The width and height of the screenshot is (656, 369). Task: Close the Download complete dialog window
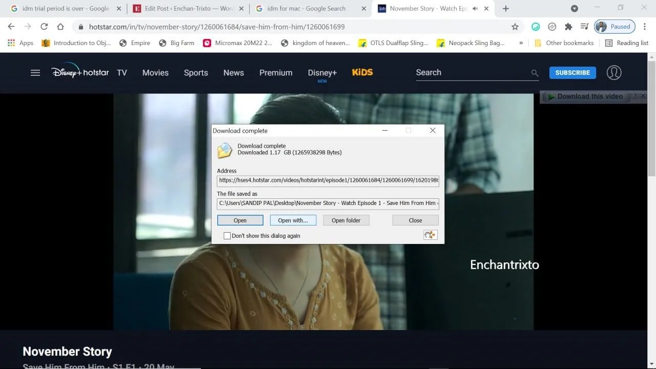click(433, 131)
